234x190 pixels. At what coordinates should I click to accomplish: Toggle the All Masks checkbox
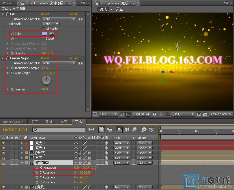pyautogui.click(x=43, y=29)
